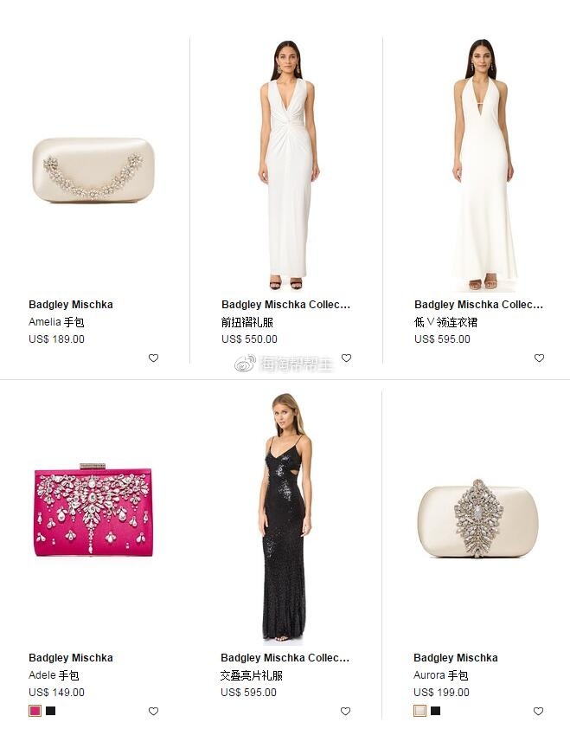The width and height of the screenshot is (570, 729).
Task: Open the 交叠亮片礼服 product title link
Action: [252, 675]
